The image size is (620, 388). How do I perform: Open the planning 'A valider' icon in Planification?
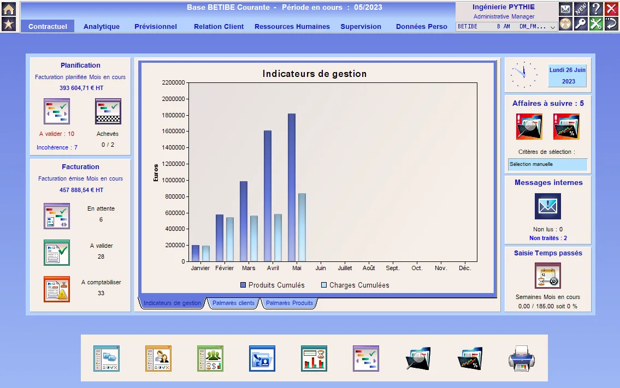[x=57, y=111]
